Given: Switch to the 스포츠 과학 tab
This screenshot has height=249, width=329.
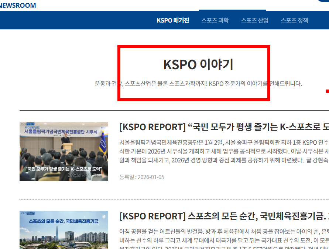Looking at the screenshot, I should (x=215, y=20).
